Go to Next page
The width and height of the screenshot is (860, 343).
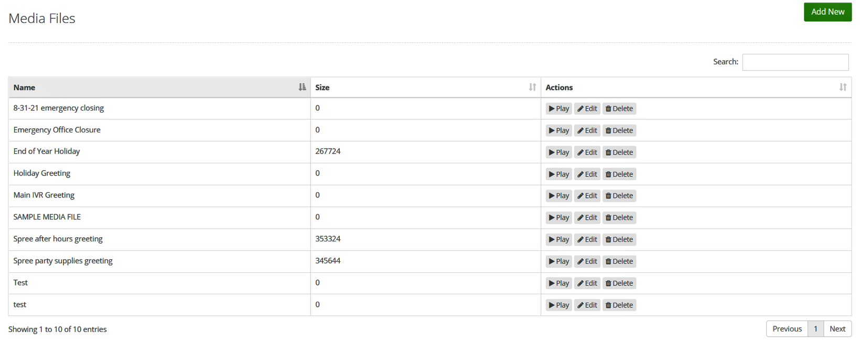[x=837, y=329]
